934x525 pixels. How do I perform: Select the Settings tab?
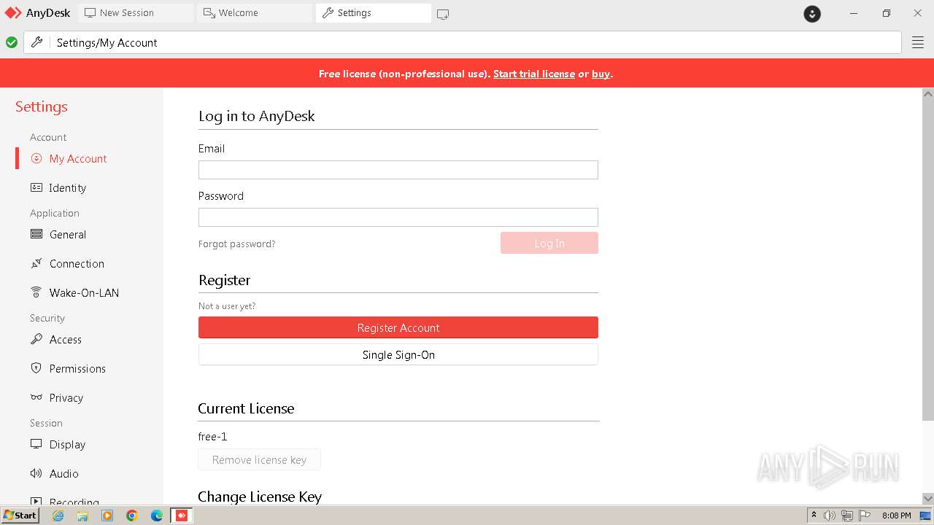[374, 12]
